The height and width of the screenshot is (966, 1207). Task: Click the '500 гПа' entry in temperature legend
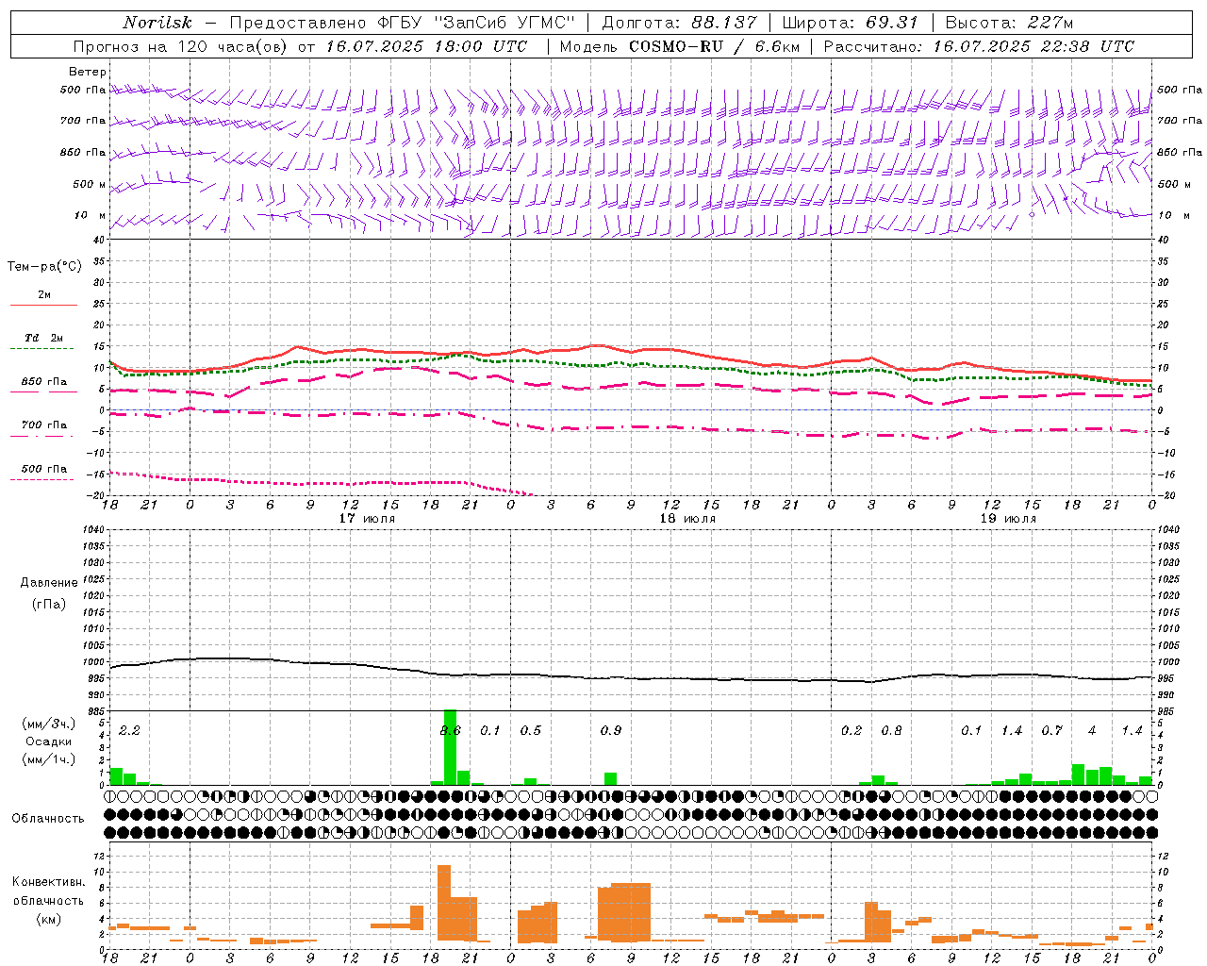coord(43,469)
